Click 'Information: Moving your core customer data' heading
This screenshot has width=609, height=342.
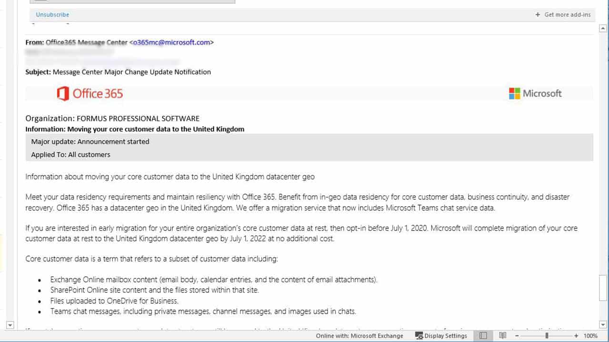[x=135, y=129]
